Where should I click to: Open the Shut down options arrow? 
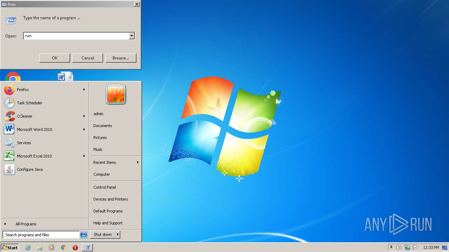coord(118,234)
